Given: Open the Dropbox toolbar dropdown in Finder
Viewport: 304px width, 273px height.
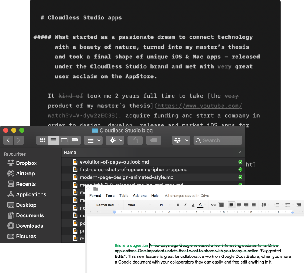Looking at the screenshot, I should click(181, 140).
